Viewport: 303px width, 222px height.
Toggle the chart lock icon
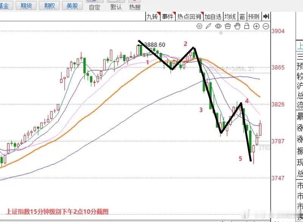point(247,26)
